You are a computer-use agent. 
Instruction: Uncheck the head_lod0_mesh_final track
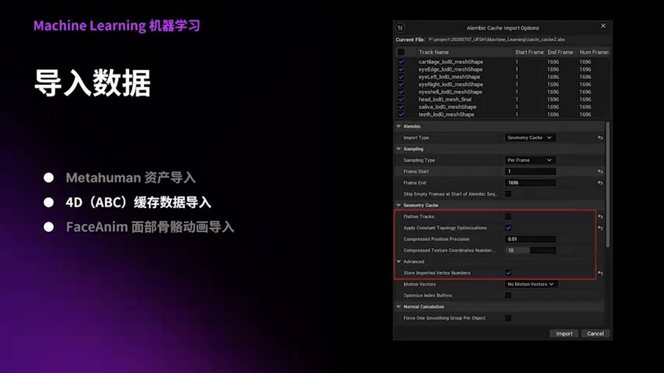(401, 99)
